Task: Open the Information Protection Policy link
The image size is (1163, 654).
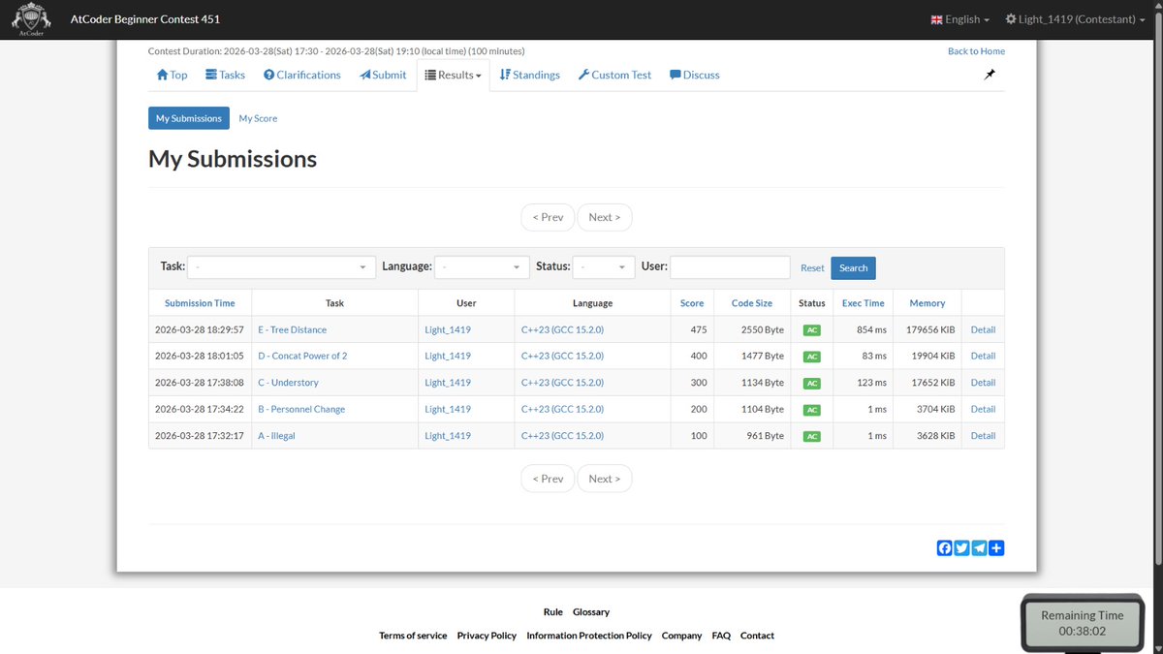Action: (589, 636)
